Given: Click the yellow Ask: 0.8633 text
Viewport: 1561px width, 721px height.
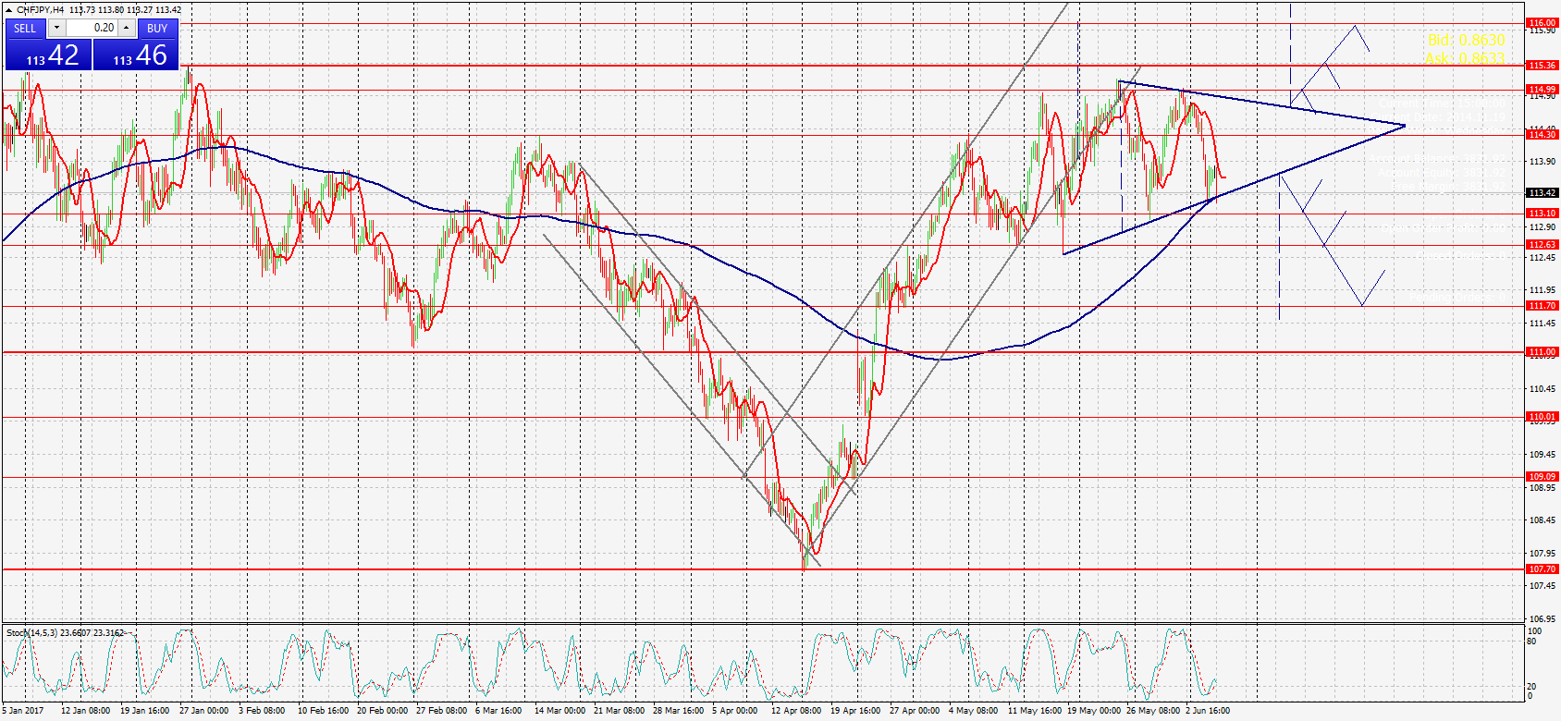Looking at the screenshot, I should (x=1465, y=58).
